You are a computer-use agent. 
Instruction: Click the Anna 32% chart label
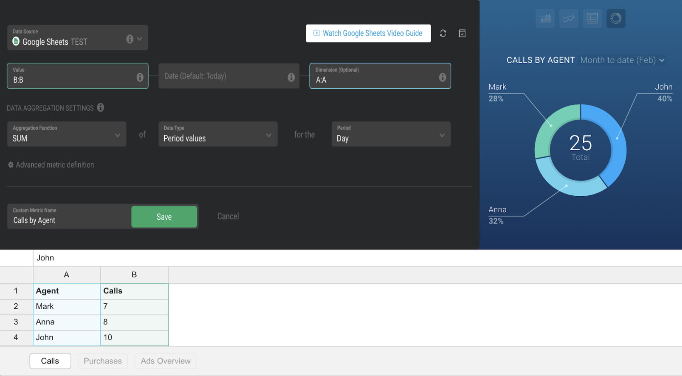[497, 215]
